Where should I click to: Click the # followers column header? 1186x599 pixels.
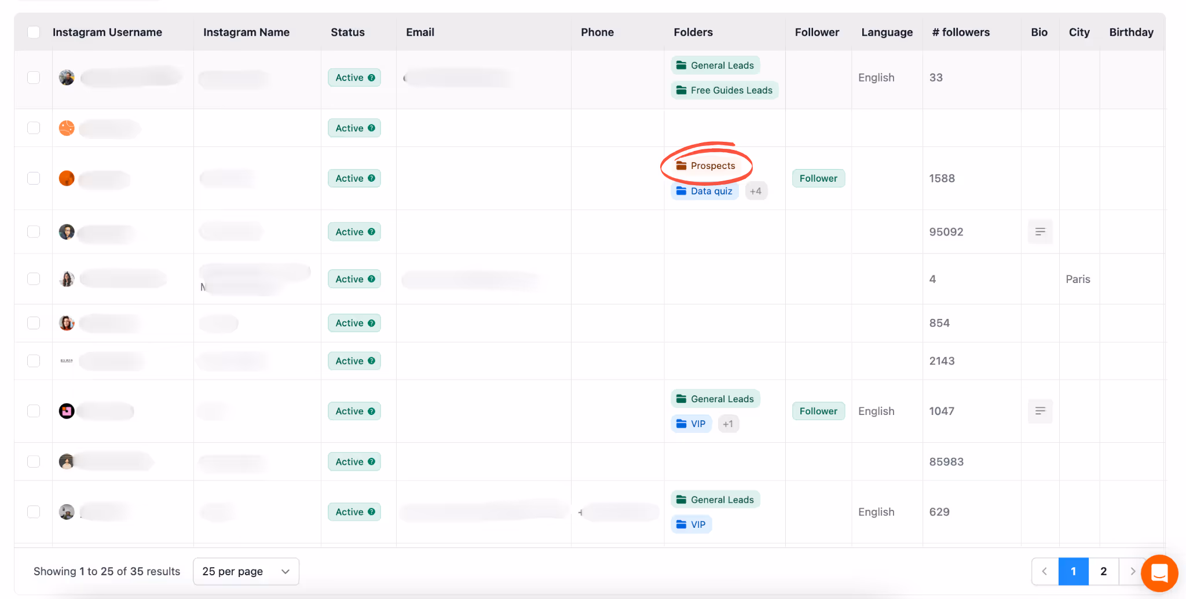(960, 32)
